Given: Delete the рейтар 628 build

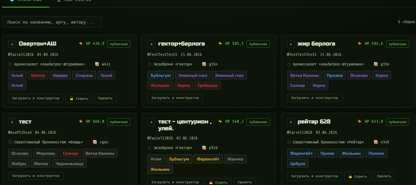Looking at the screenshot, I should (384, 176).
